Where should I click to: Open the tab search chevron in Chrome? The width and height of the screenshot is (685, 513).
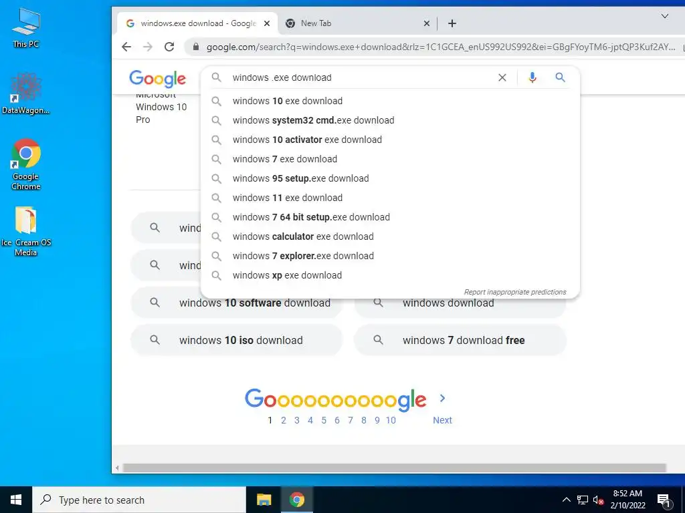[x=664, y=16]
